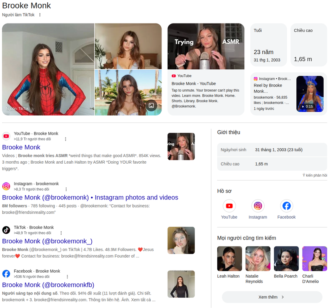This screenshot has height=308, width=336.
Task: Open the three-dot menu beside Người làm TikTok
Action: 40,15
